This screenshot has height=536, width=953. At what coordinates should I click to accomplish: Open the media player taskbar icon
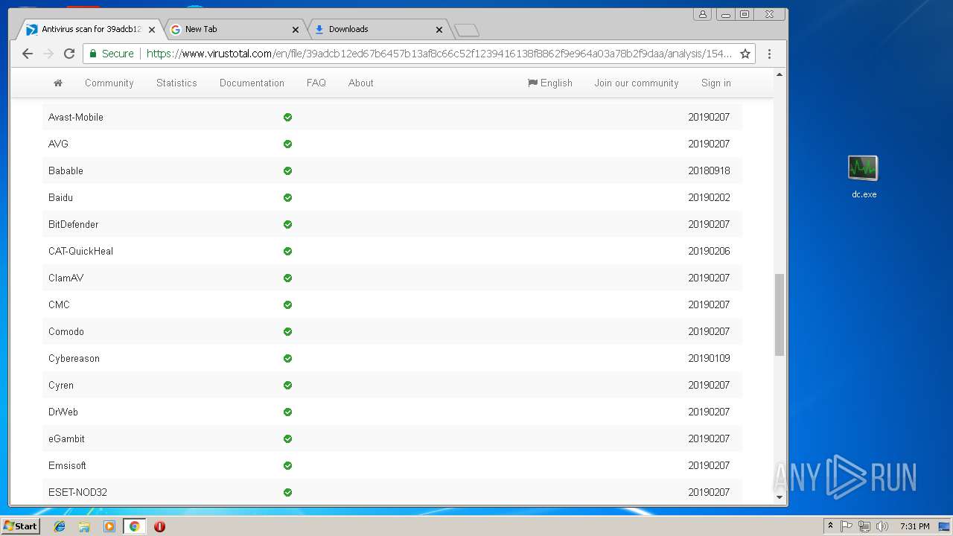pyautogui.click(x=109, y=526)
